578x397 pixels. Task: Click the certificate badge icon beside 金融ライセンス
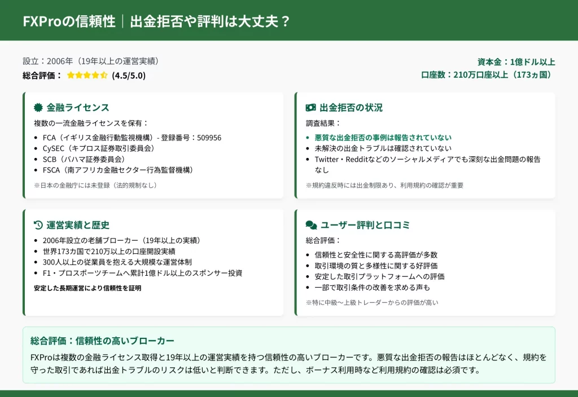38,108
